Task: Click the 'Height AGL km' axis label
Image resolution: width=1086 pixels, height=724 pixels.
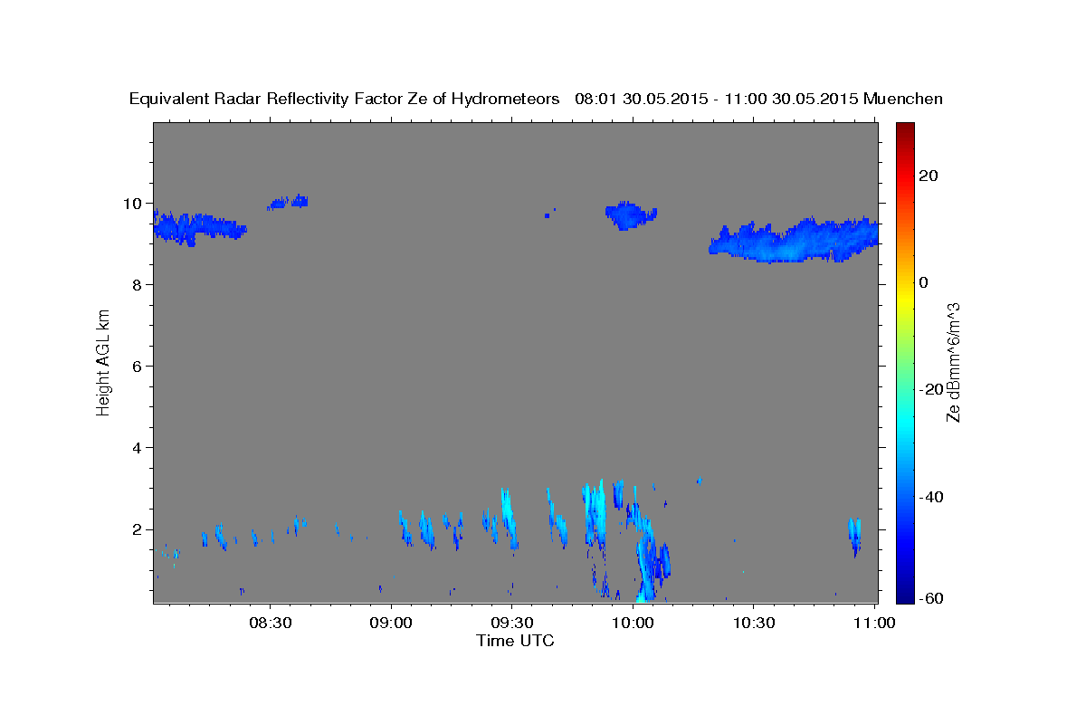Action: [x=104, y=363]
